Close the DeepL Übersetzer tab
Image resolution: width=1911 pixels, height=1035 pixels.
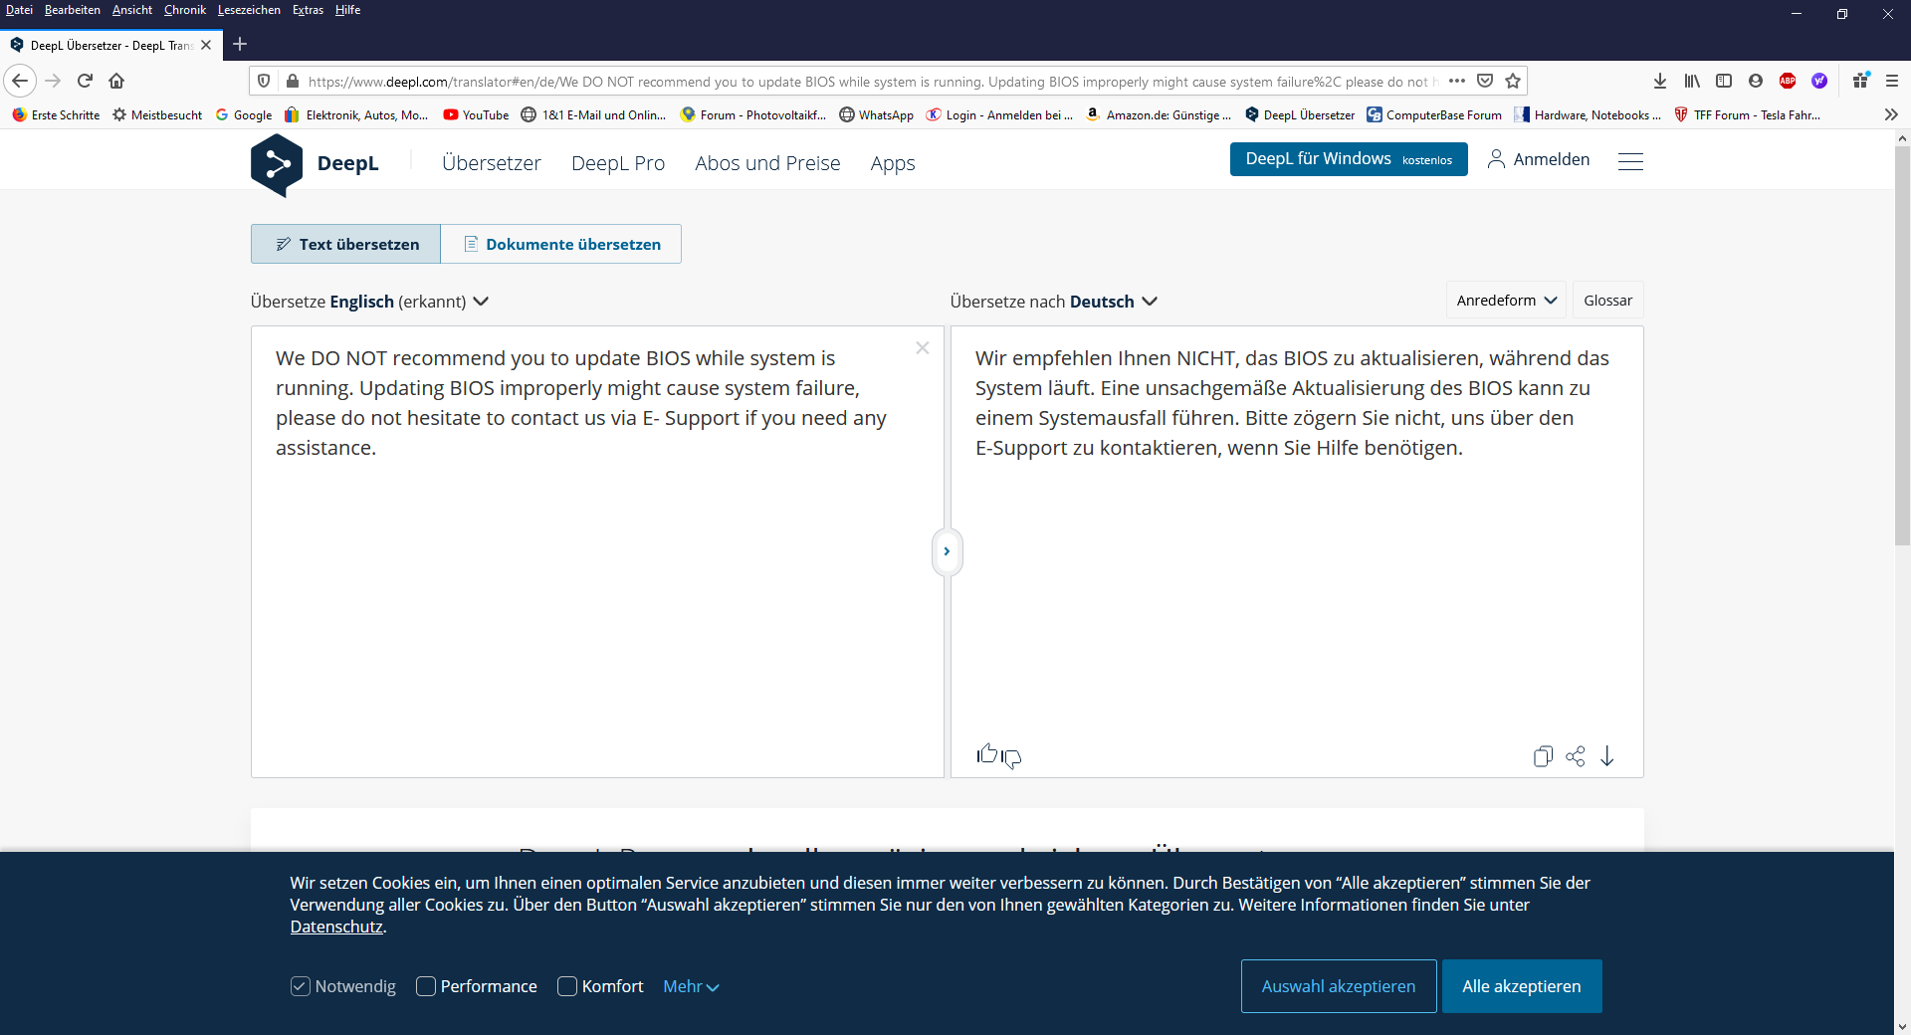click(206, 45)
